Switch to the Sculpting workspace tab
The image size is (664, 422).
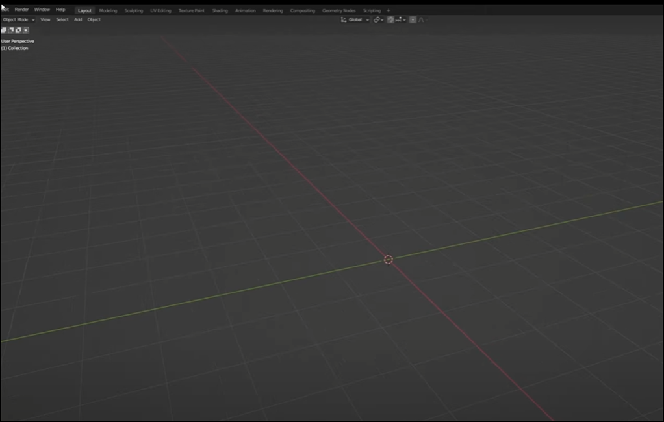(x=134, y=10)
